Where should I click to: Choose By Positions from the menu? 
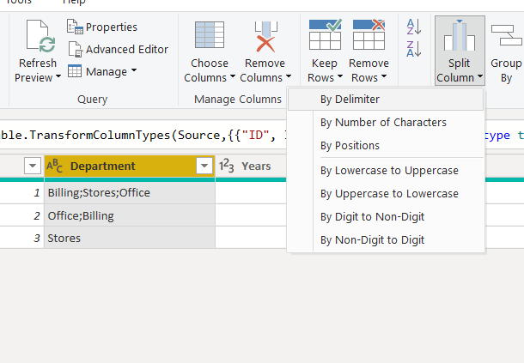(x=386, y=146)
